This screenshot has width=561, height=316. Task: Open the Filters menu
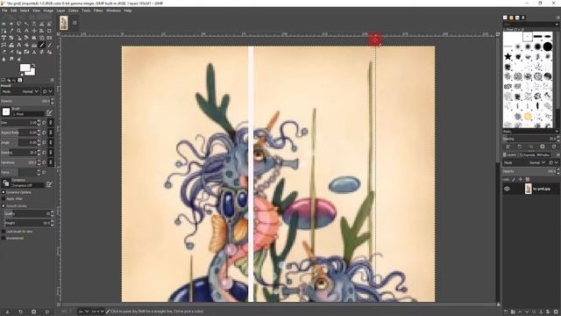(98, 11)
